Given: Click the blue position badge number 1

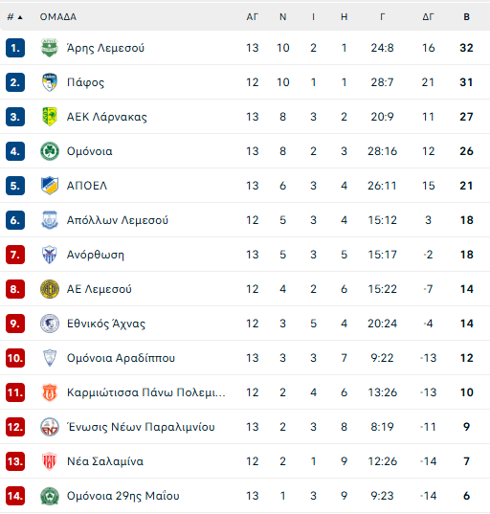Looking at the screenshot, I should click(15, 48).
